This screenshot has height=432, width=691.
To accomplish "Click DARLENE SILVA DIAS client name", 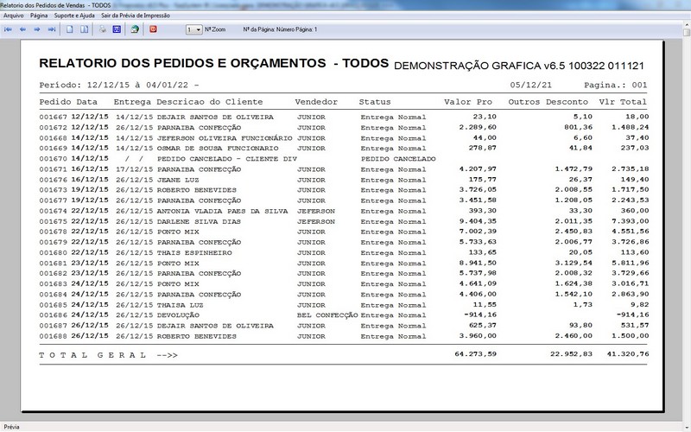I will (199, 221).
